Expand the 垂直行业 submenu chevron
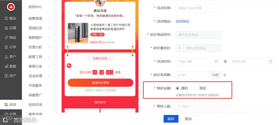Viewport: 279px width, 125px height. [x=49, y=66]
